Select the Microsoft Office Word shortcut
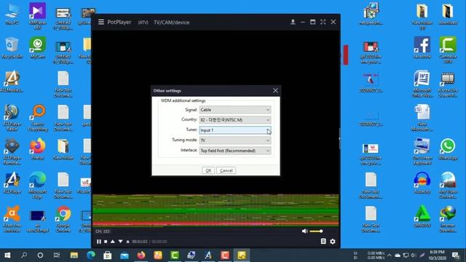 tap(422, 84)
